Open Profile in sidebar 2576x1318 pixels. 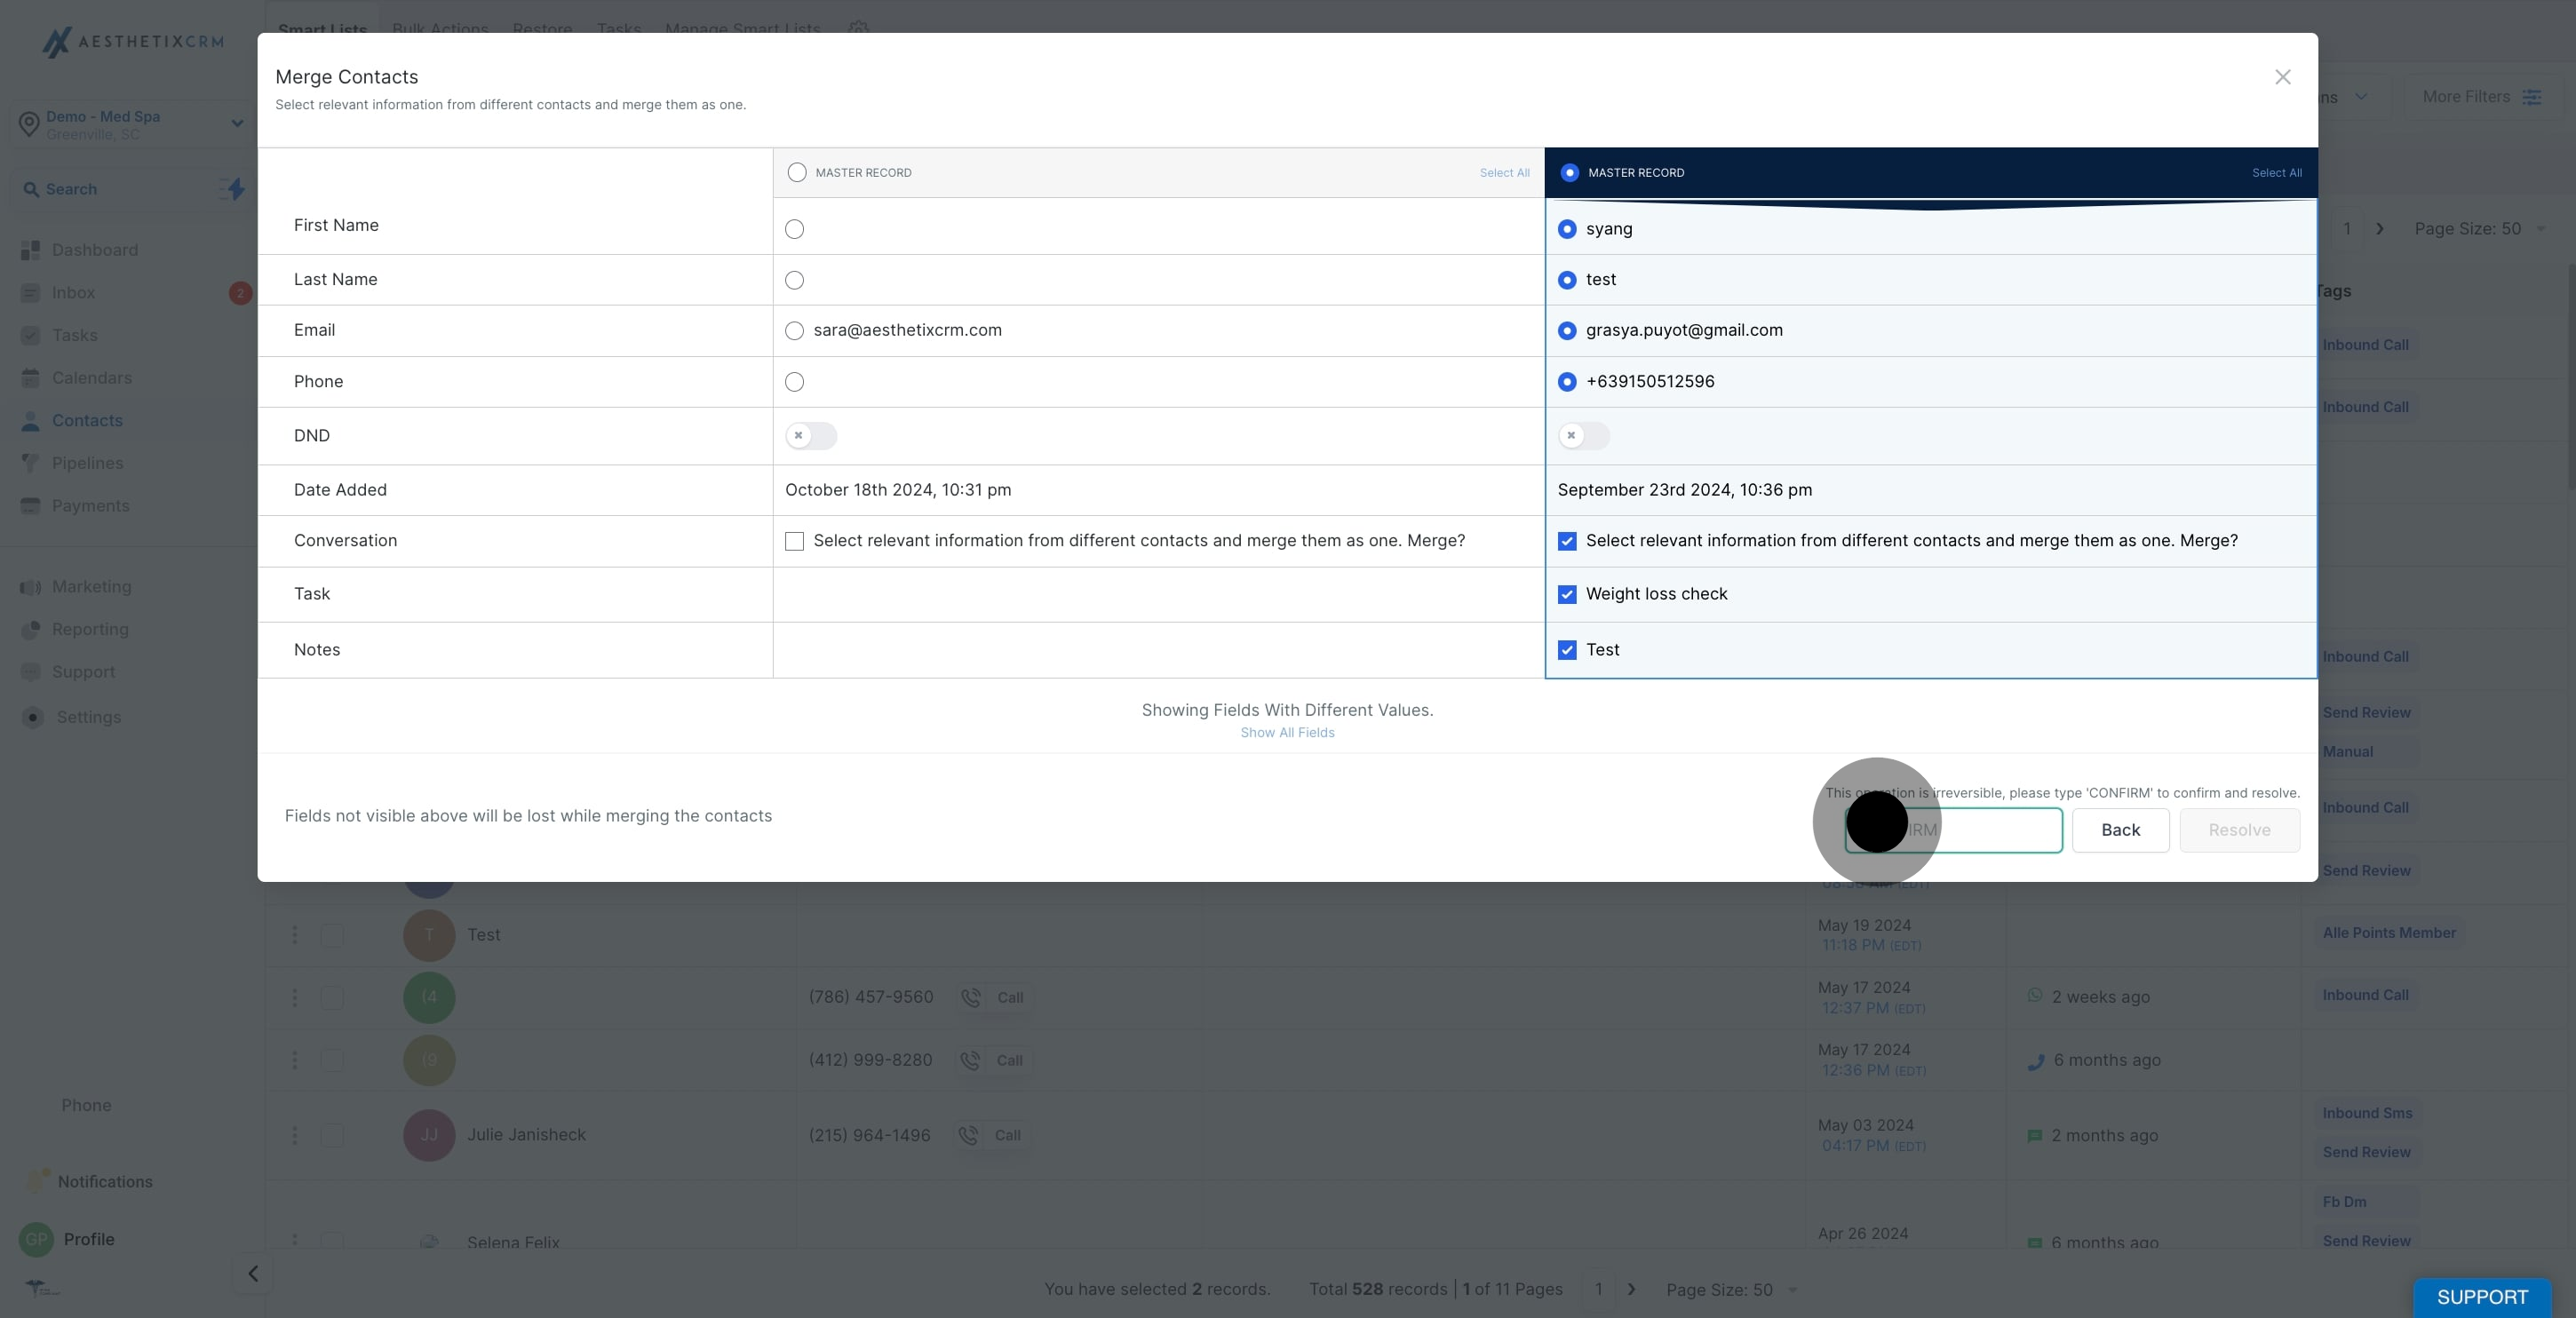(89, 1239)
